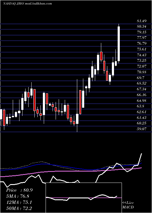Click the '<<Live MACD' label
The image size is (152, 213).
point(128,205)
